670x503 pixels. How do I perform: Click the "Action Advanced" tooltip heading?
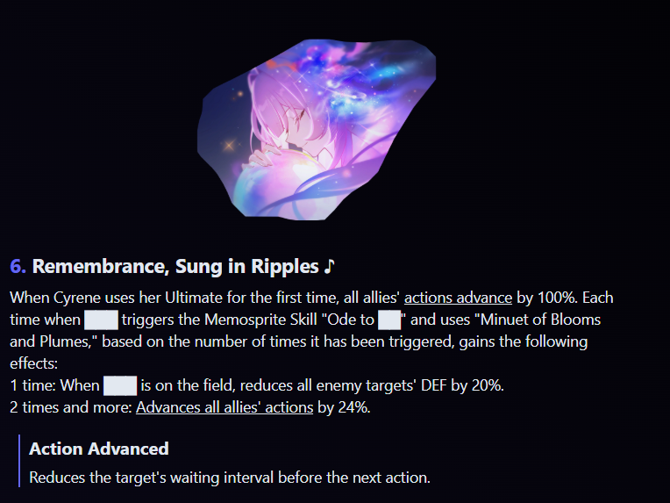(99, 449)
